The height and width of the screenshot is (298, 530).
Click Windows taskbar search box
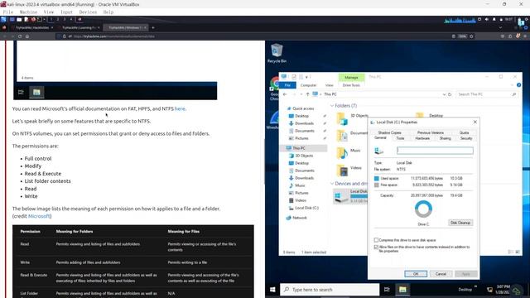(x=330, y=290)
